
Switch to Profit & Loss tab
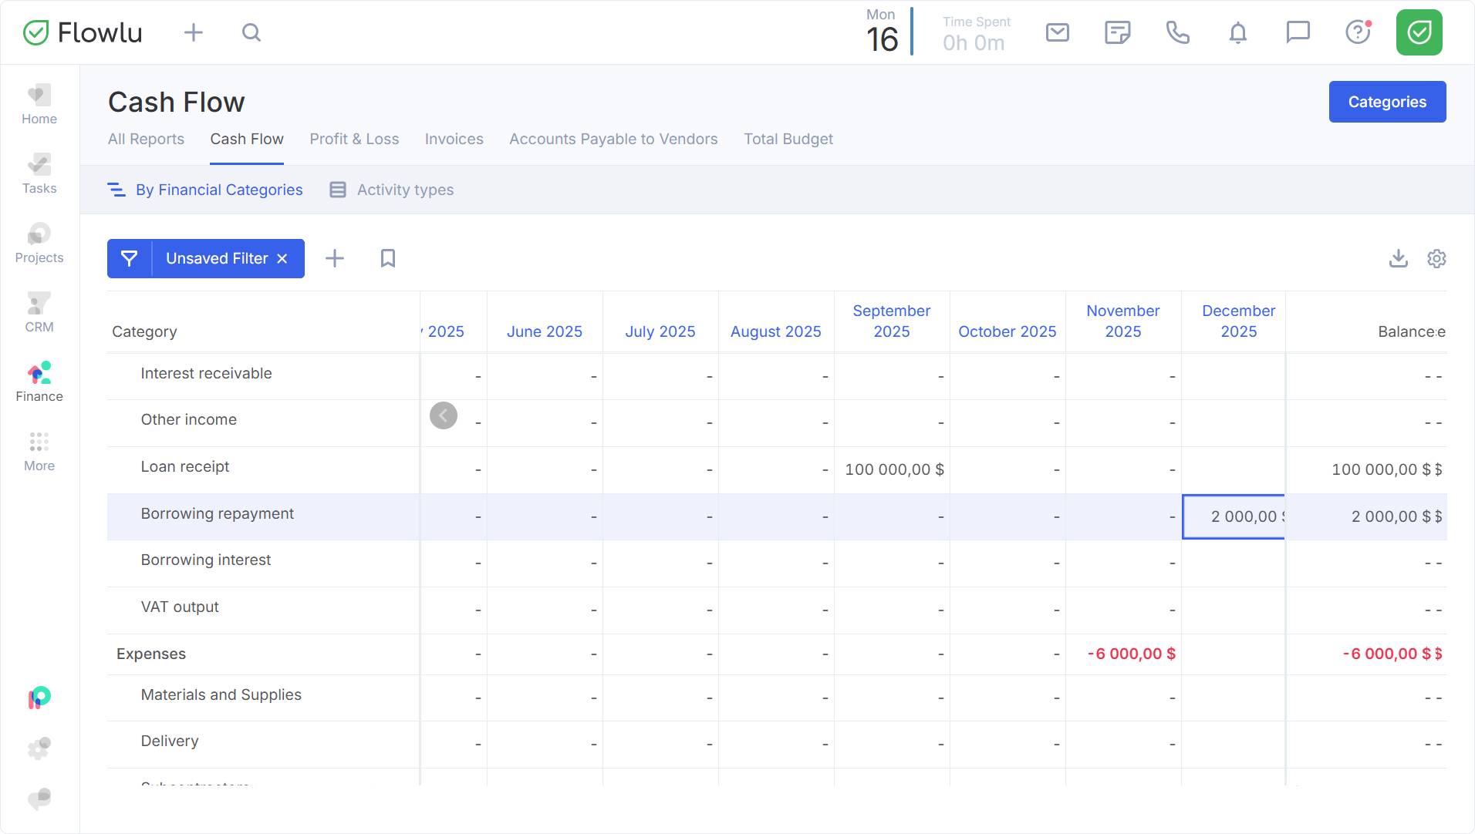(x=354, y=139)
